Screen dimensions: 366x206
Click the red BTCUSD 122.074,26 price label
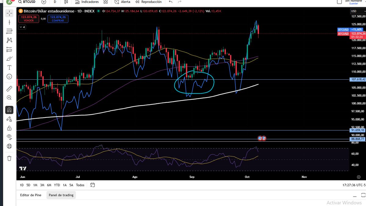(352, 34)
